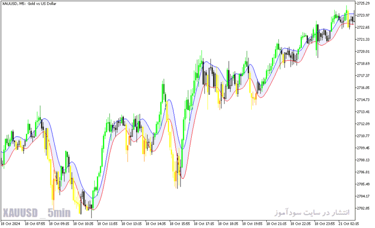Screen dimensions: 375x228
Task: Click the time label '18 Oct 09:15'
Action: click(x=59, y=224)
